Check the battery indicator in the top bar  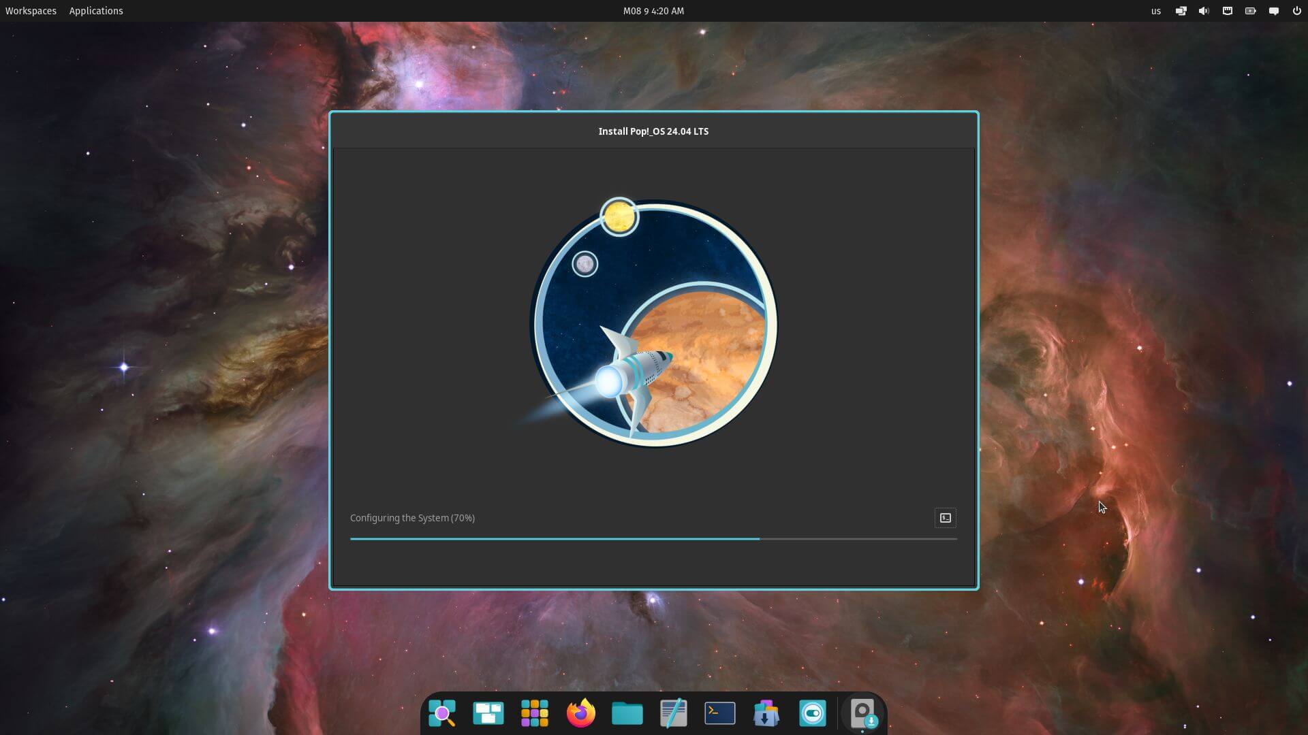tap(1250, 10)
